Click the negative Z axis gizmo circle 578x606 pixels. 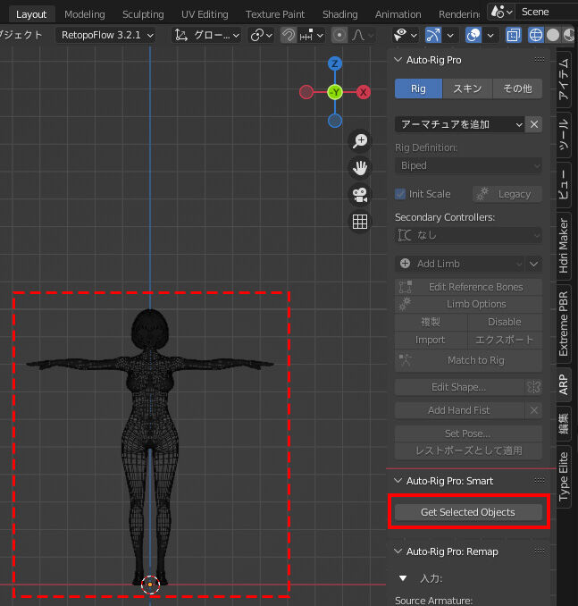coord(335,121)
